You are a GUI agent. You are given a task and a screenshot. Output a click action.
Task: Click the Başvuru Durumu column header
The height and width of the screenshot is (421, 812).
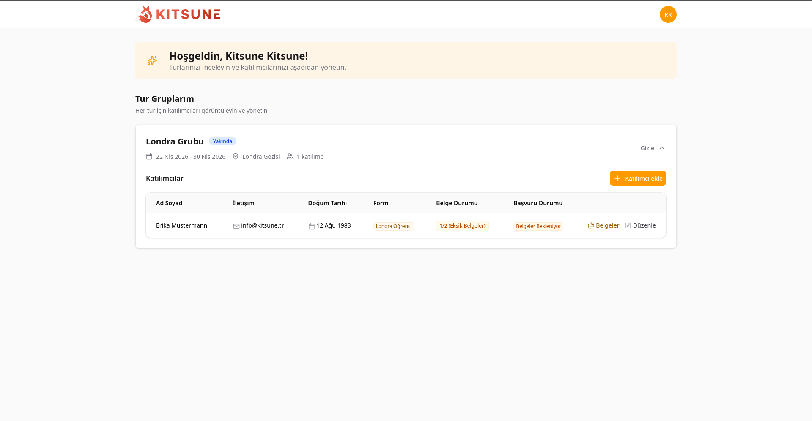coord(538,203)
